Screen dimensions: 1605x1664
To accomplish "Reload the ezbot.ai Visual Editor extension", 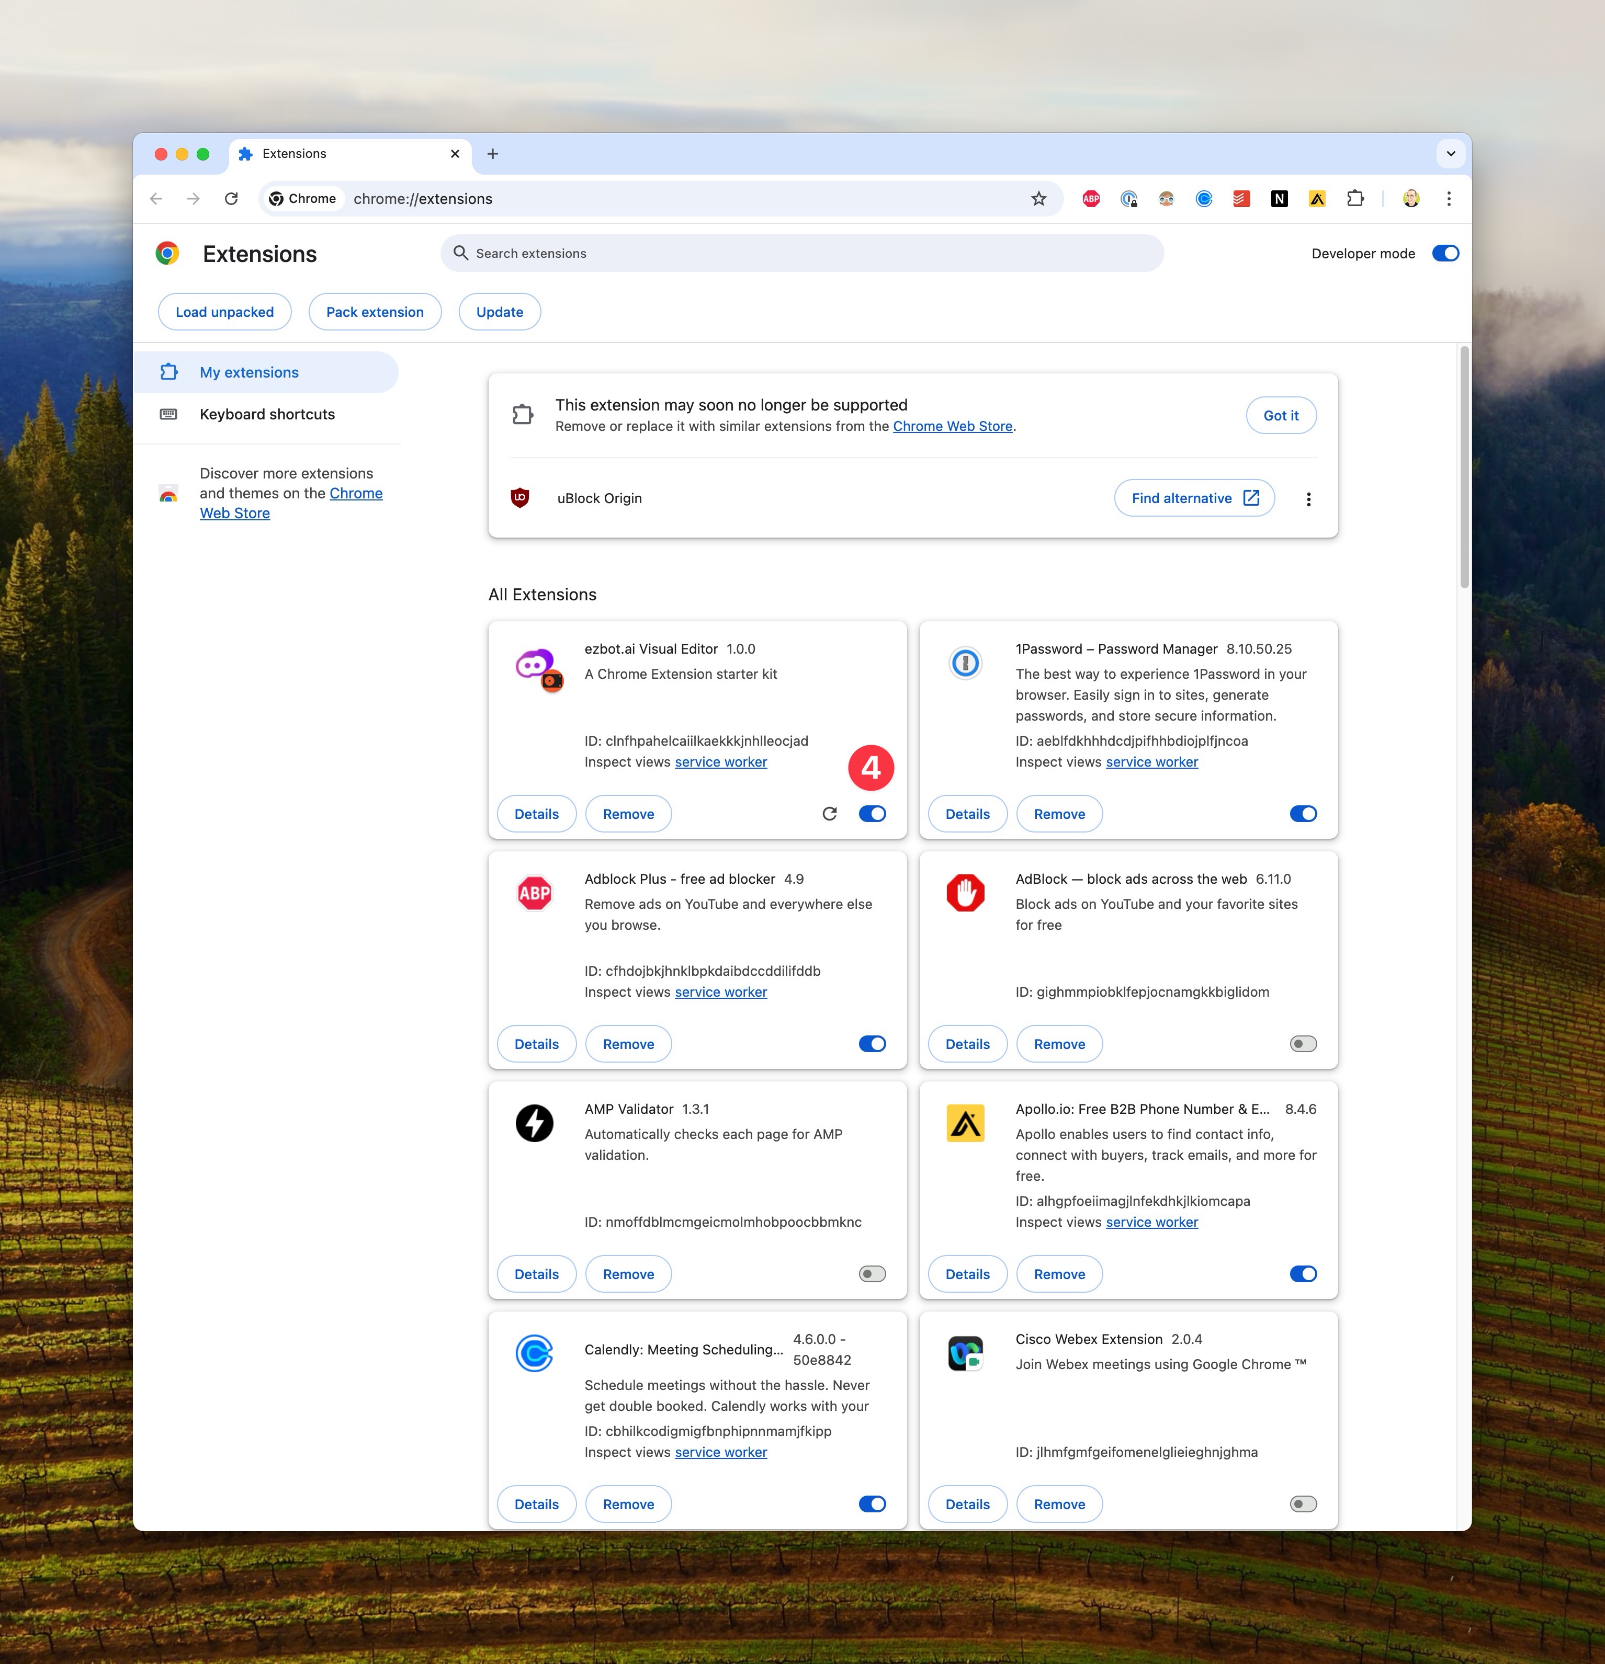I will (830, 813).
